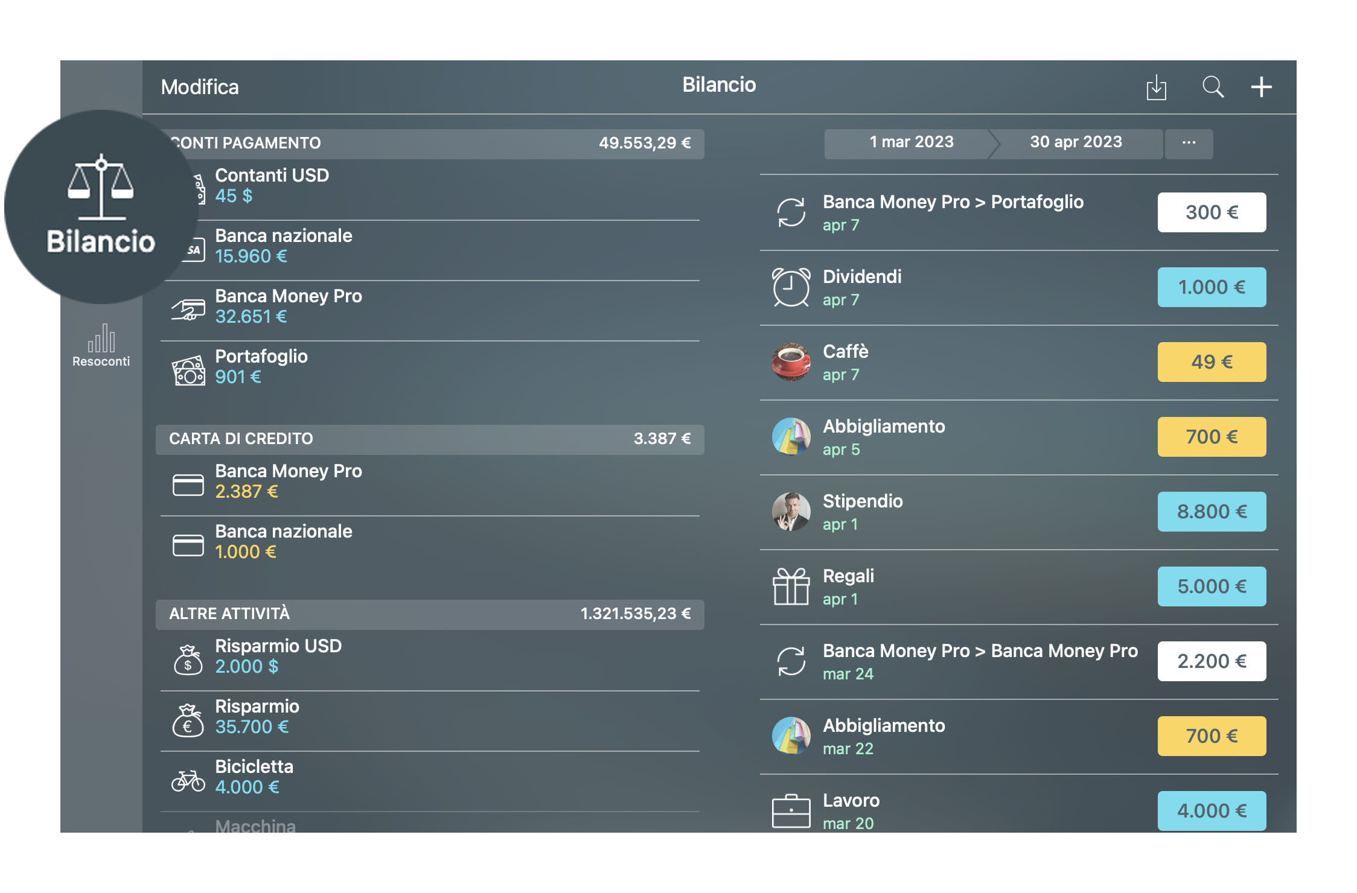The image size is (1357, 893).
Task: Open search in the Bilancio toolbar
Action: click(x=1213, y=87)
